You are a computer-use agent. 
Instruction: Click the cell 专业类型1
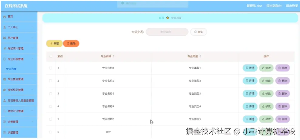195,68
